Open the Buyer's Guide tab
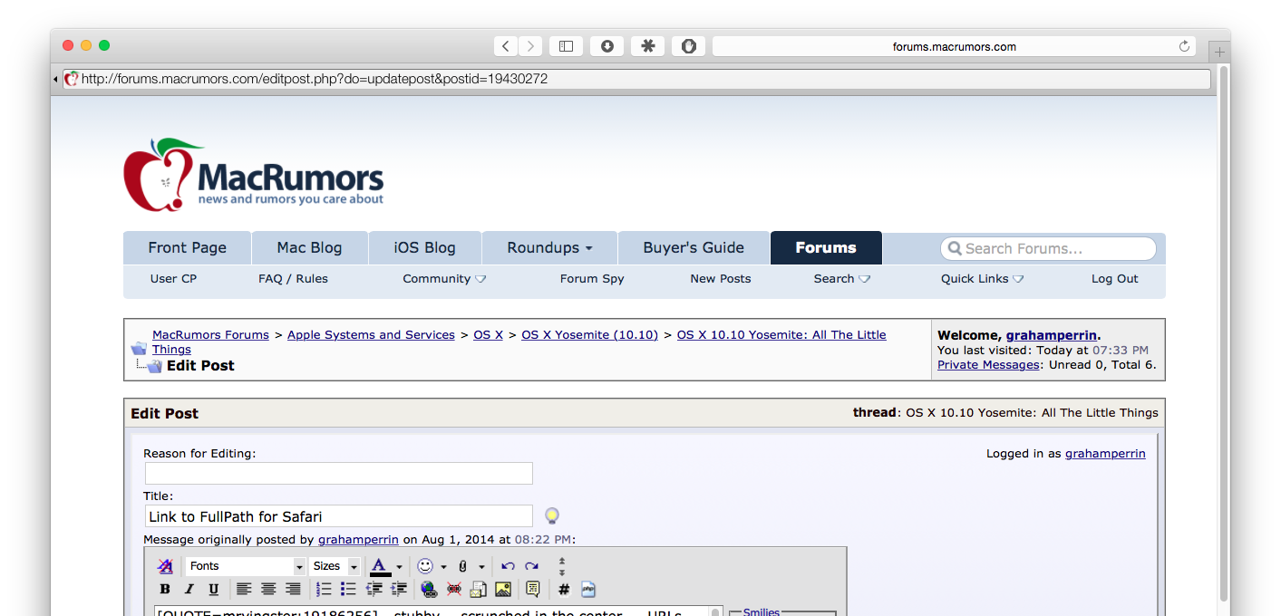This screenshot has width=1281, height=616. (694, 248)
